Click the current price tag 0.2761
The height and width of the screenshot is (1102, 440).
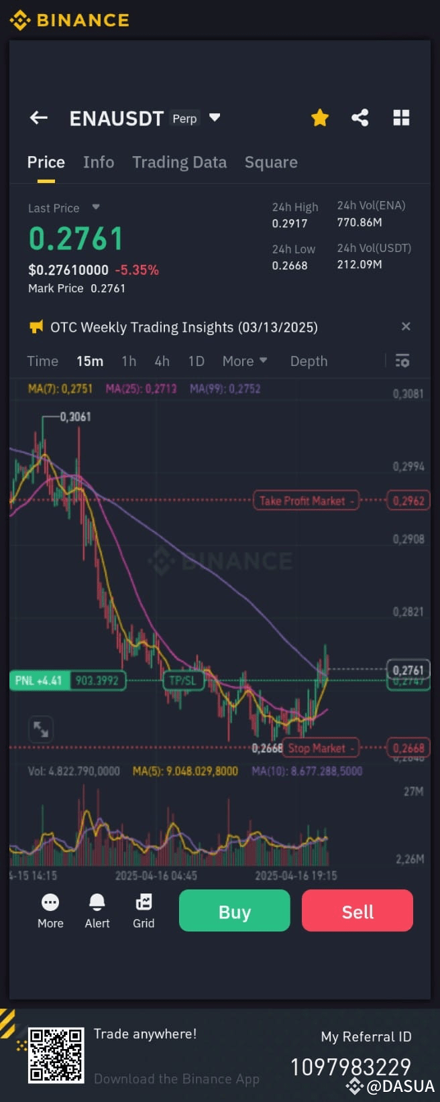[408, 670]
